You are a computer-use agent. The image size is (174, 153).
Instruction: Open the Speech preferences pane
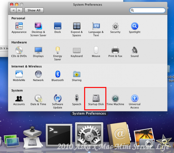(77, 100)
